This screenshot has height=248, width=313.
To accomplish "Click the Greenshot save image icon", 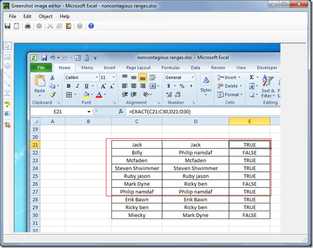I will coord(7,26).
